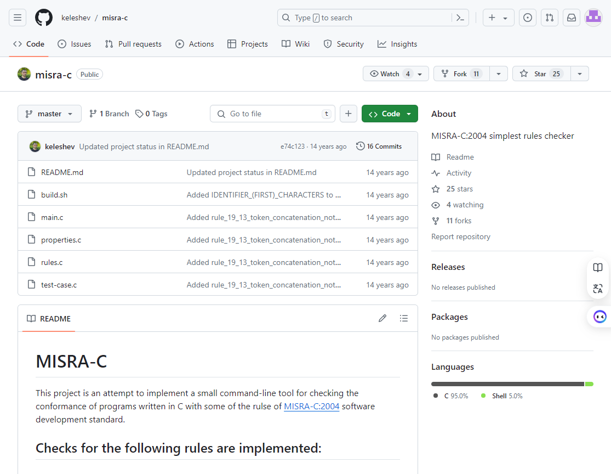The image size is (611, 474).
Task: Open the user profile avatar menu
Action: [x=593, y=18]
